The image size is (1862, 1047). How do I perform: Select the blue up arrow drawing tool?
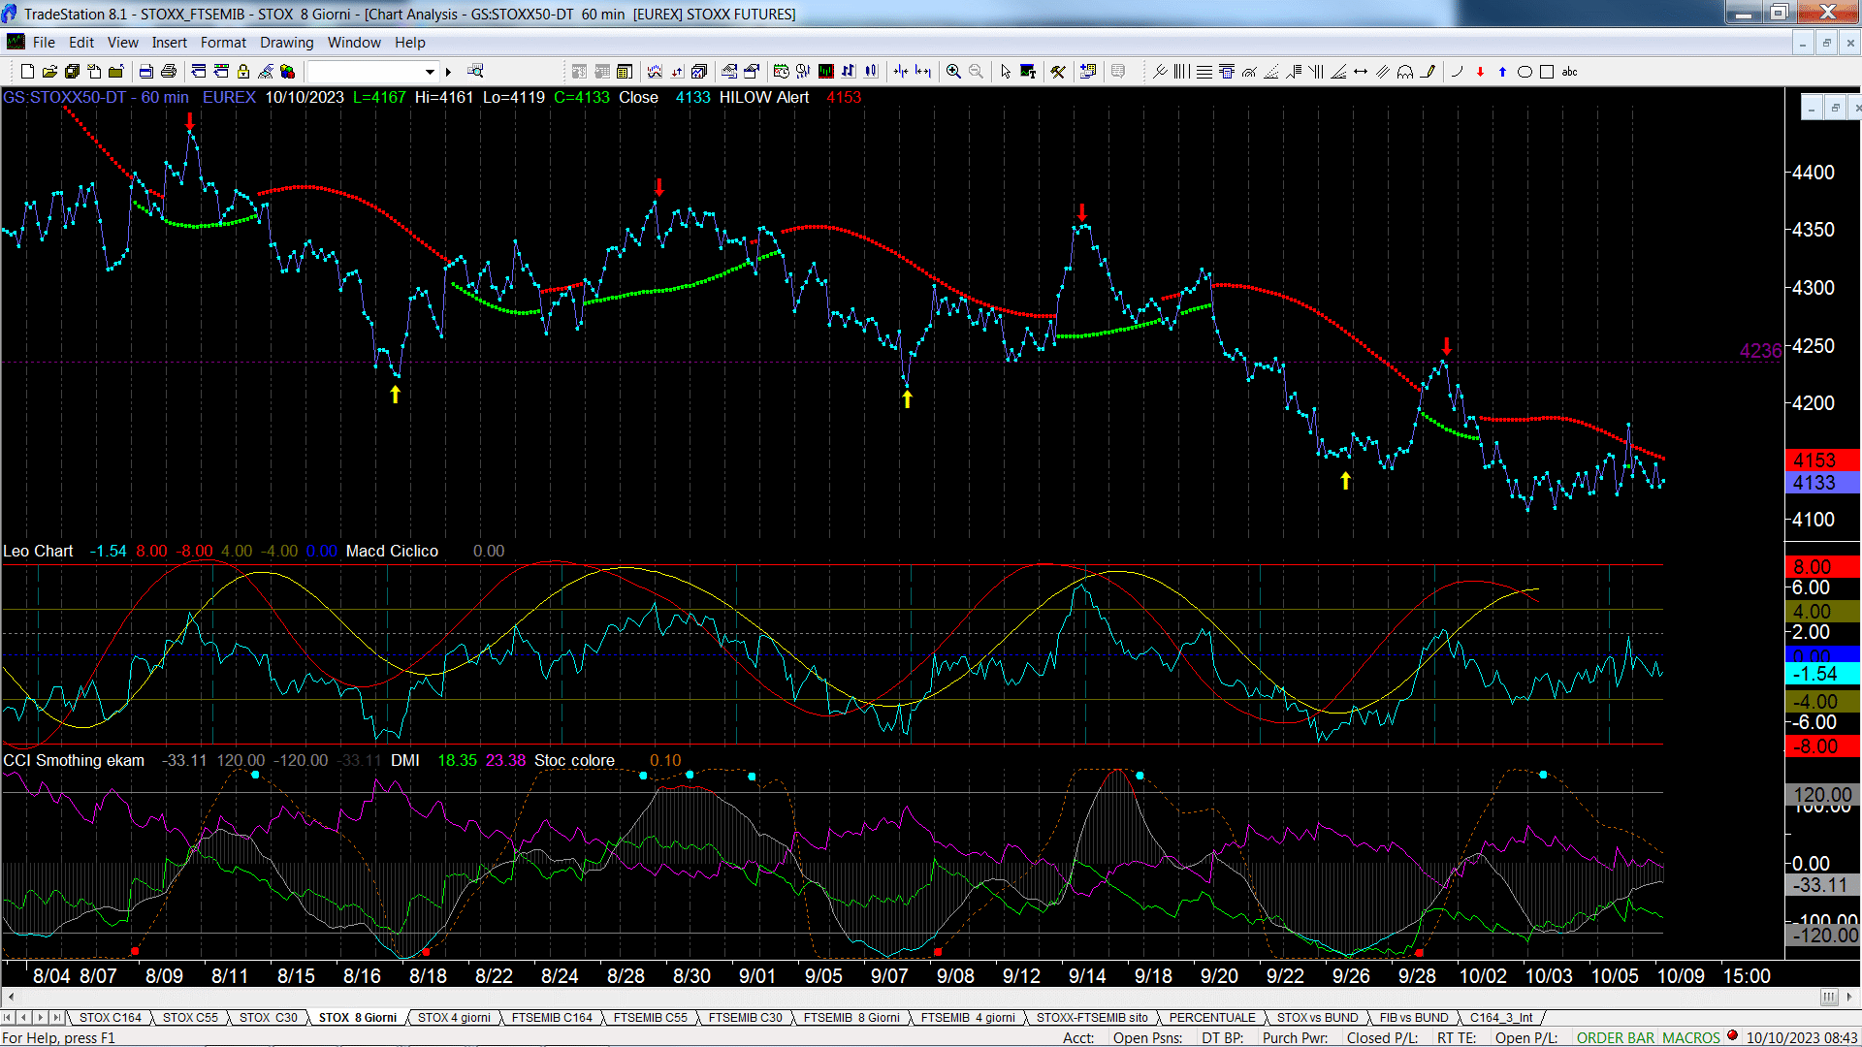(1502, 72)
